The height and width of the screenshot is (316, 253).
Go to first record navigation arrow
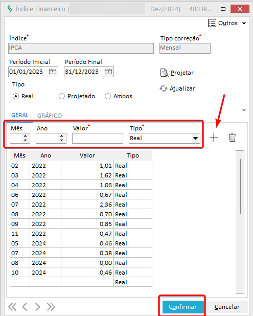(x=12, y=307)
